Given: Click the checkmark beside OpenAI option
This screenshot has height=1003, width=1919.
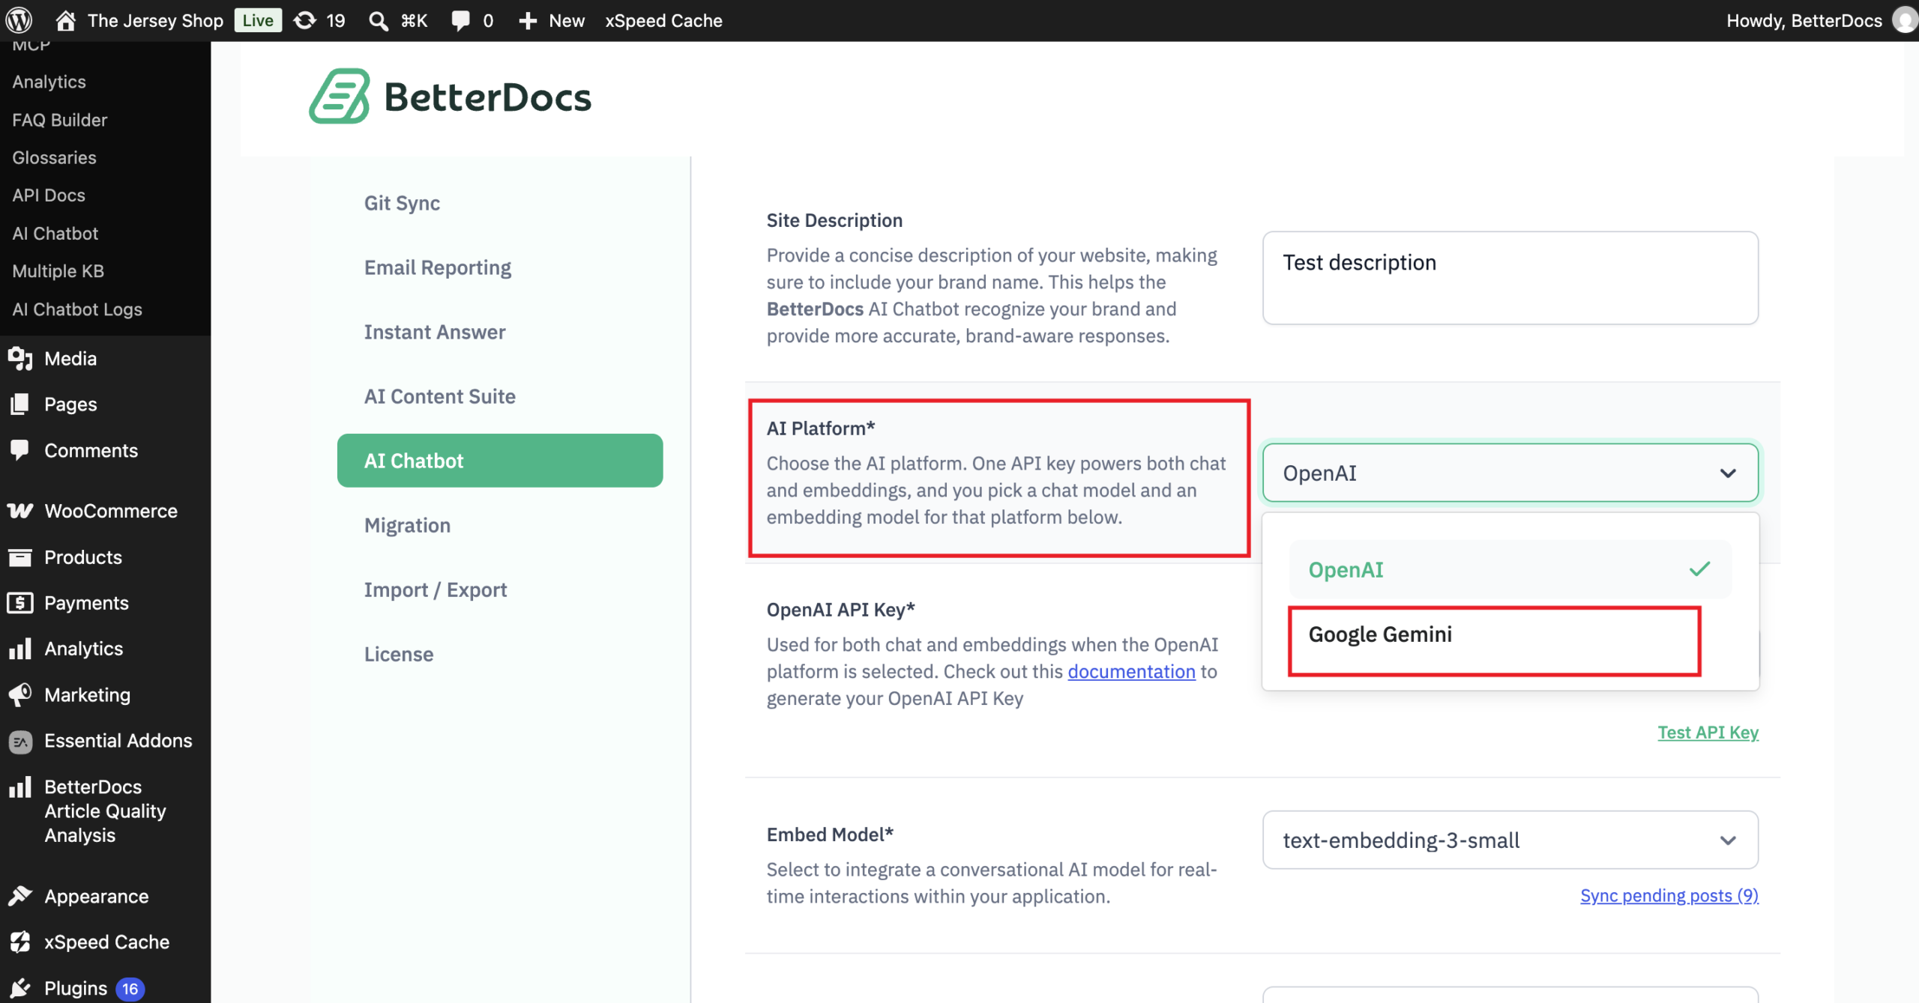Looking at the screenshot, I should [x=1699, y=569].
